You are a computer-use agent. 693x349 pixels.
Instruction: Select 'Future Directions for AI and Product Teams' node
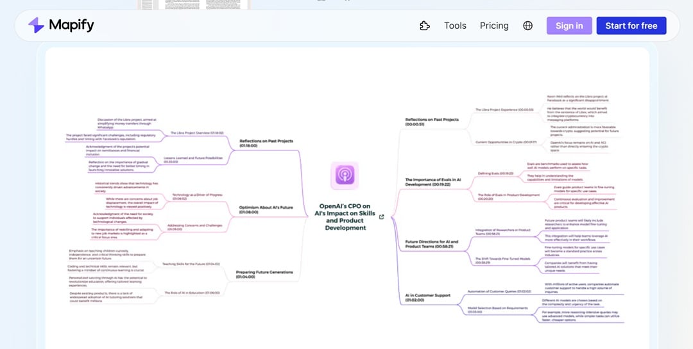click(x=432, y=244)
